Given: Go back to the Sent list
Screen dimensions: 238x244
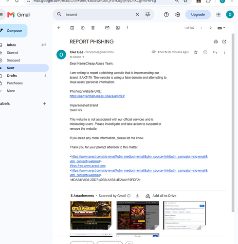Looking at the screenshot, I should point(59,28).
